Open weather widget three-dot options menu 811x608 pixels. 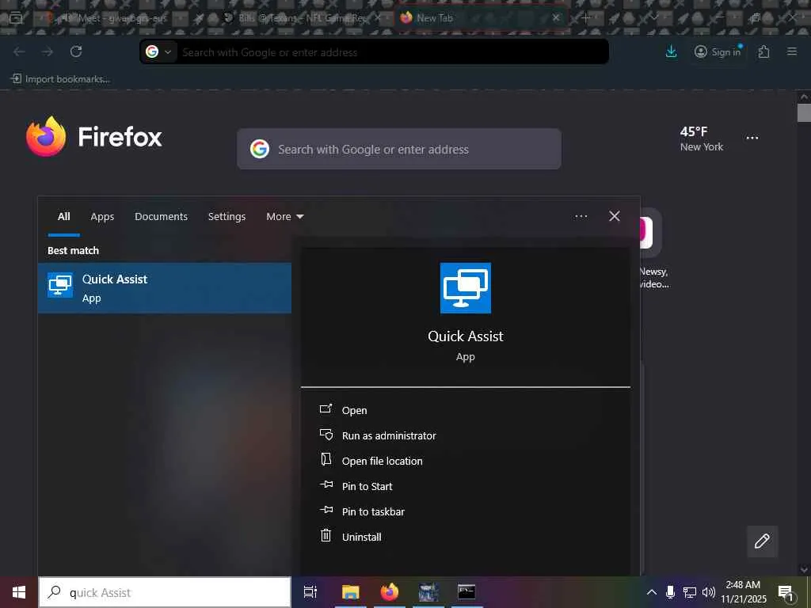tap(752, 138)
